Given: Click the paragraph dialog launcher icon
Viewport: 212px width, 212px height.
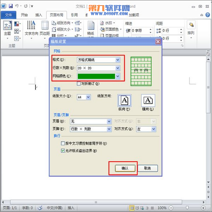Looking at the screenshot, I should [x=182, y=46].
